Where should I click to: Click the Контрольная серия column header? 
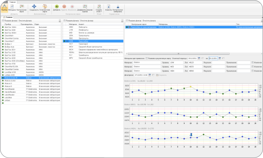(144, 24)
